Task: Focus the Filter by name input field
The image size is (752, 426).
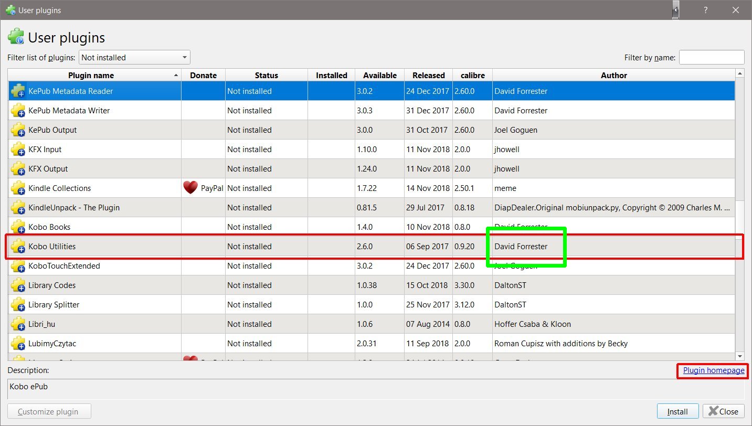Action: point(712,57)
